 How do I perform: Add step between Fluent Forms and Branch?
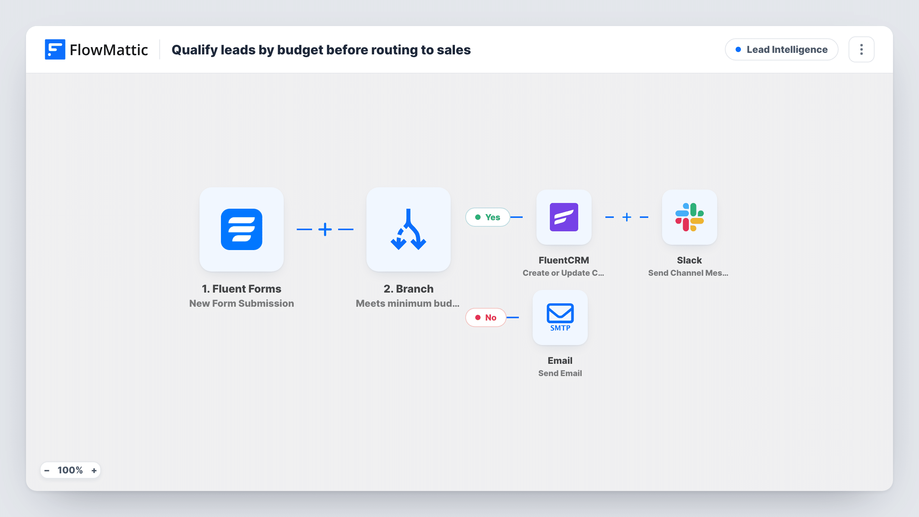(x=325, y=229)
